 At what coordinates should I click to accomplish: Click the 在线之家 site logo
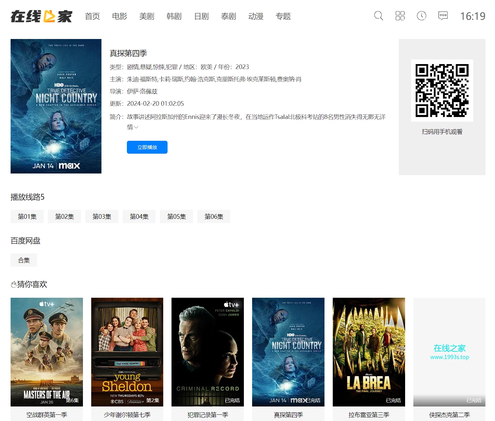click(x=41, y=16)
